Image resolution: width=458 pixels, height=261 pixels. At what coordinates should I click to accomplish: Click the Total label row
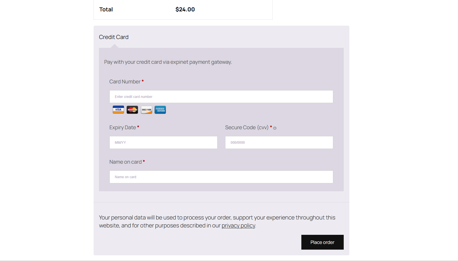tap(106, 9)
